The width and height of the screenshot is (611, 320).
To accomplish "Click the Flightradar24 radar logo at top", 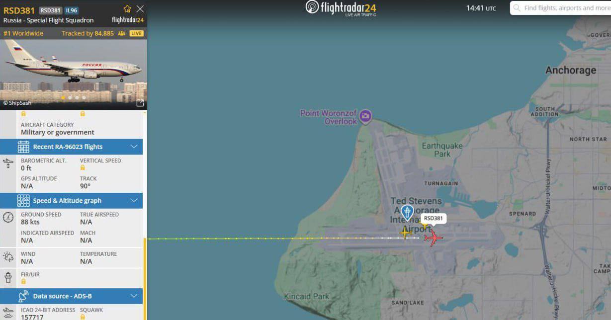I will pyautogui.click(x=312, y=7).
